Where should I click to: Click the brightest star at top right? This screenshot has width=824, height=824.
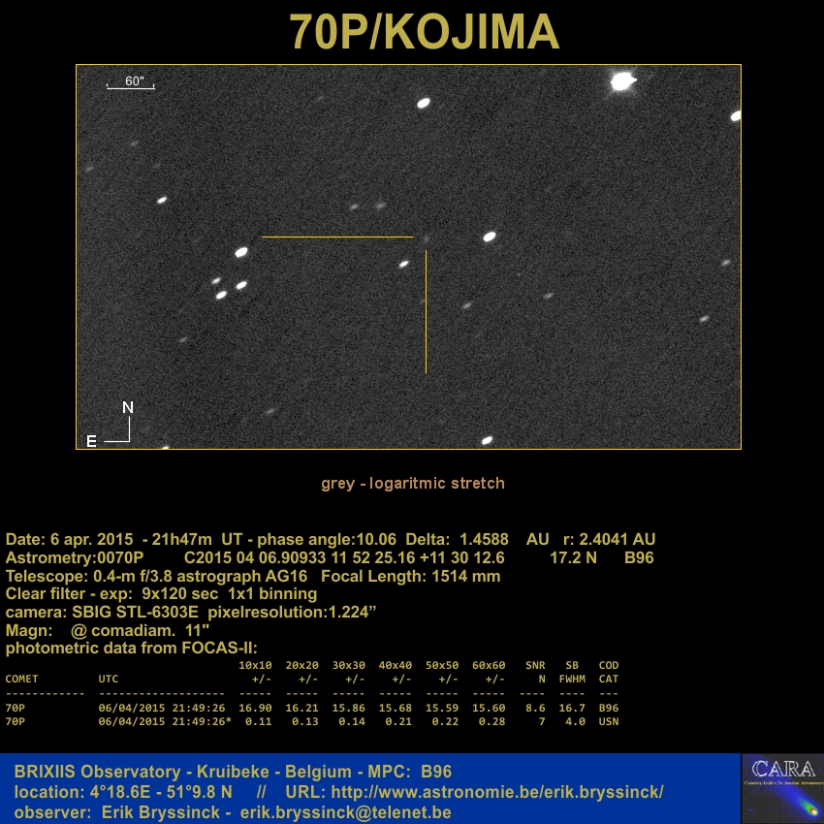[x=621, y=82]
